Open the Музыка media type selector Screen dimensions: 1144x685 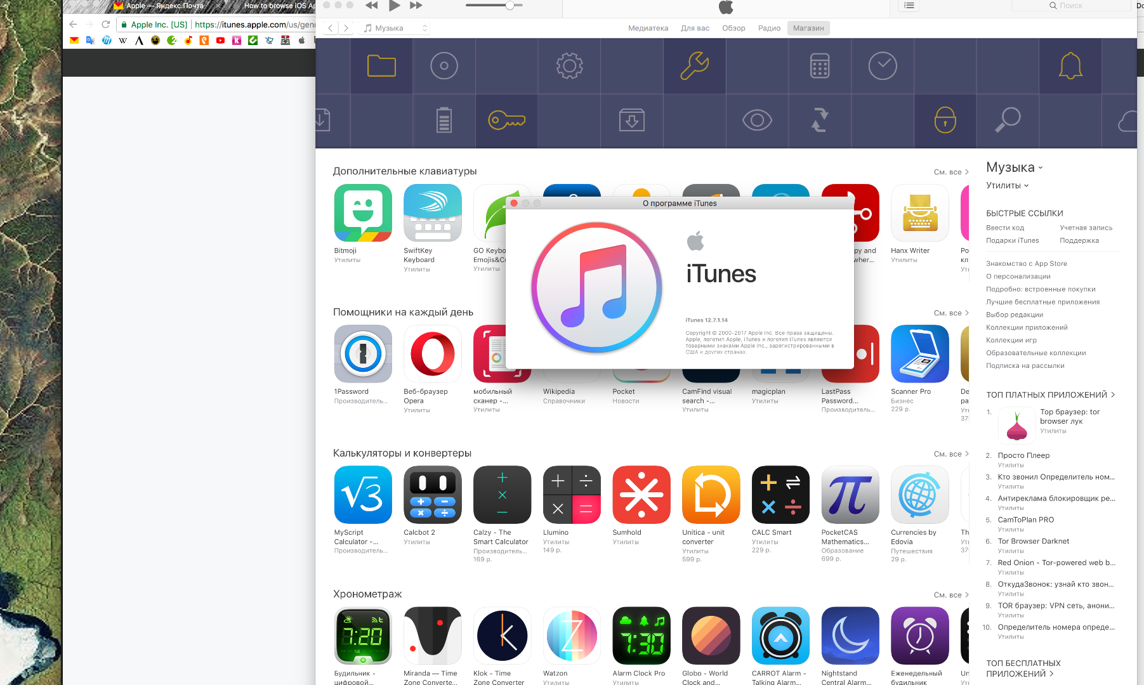396,28
